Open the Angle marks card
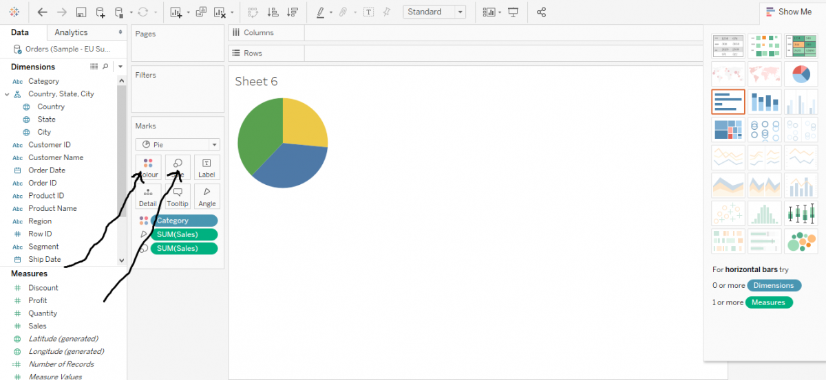The width and height of the screenshot is (826, 380). (206, 196)
